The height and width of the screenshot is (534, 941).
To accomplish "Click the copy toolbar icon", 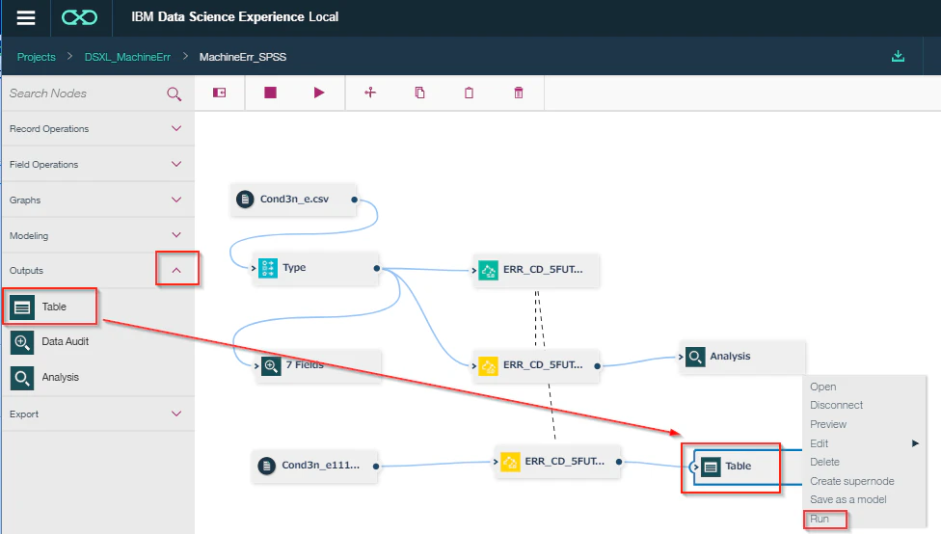I will [420, 93].
